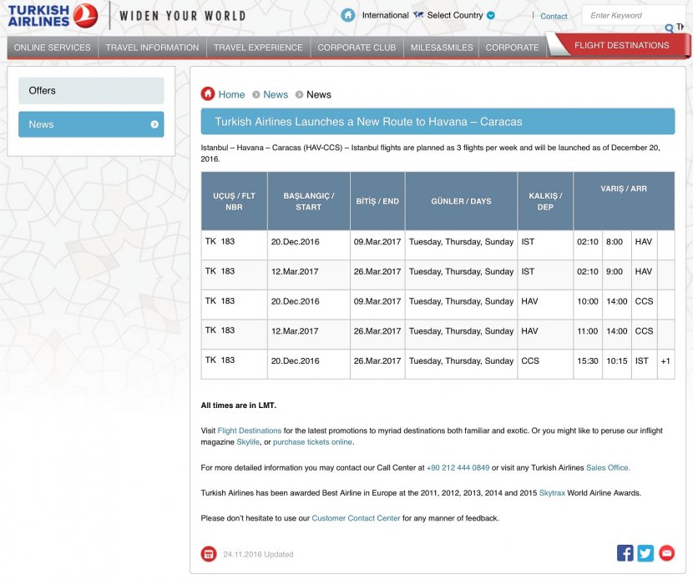The height and width of the screenshot is (584, 693).
Task: Click the red calendar updated-date icon
Action: [x=209, y=554]
